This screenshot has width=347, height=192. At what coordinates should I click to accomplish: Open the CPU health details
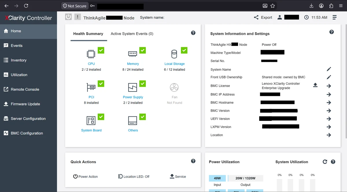pos(91,64)
